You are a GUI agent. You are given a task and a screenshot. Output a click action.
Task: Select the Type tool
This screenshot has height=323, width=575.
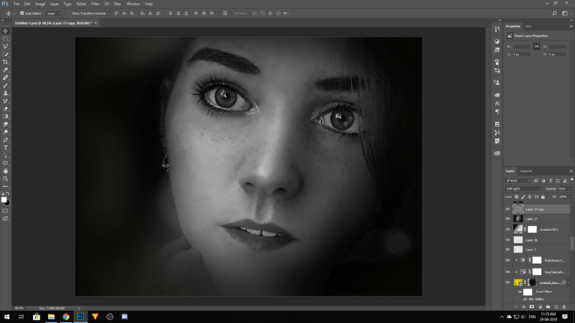[5, 147]
